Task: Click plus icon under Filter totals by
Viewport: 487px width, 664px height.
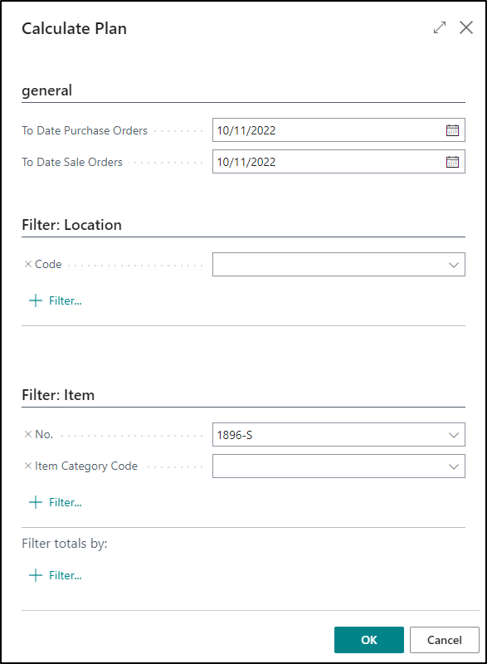Action: pyautogui.click(x=36, y=575)
